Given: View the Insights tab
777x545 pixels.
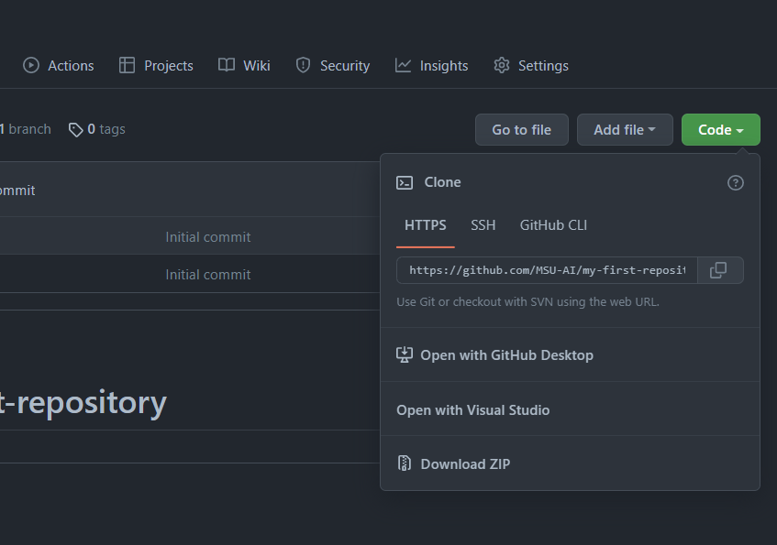Looking at the screenshot, I should click(431, 65).
